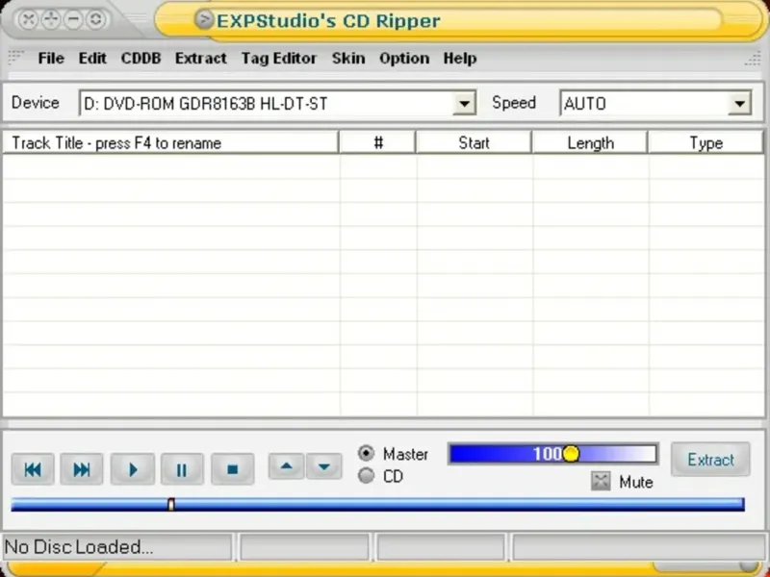This screenshot has height=577, width=770.
Task: Pause playback
Action: click(x=182, y=469)
